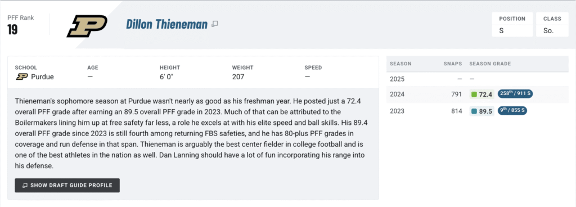Sort by the Season column header

[x=400, y=64]
